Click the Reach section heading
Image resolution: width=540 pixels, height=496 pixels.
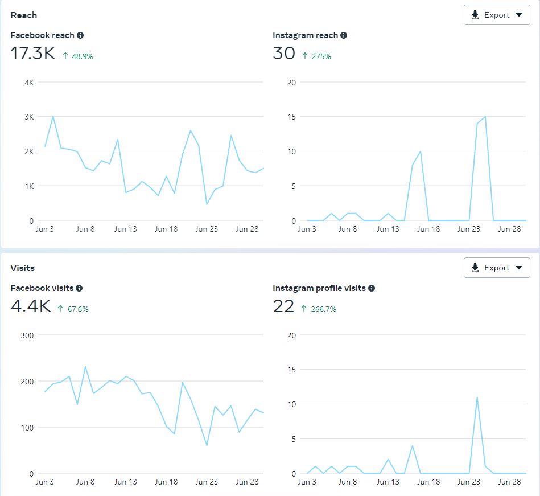click(x=24, y=15)
